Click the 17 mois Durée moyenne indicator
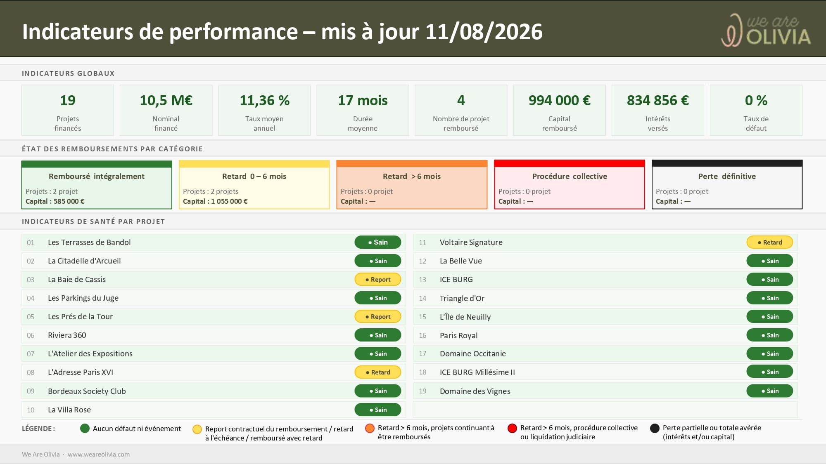 [363, 111]
